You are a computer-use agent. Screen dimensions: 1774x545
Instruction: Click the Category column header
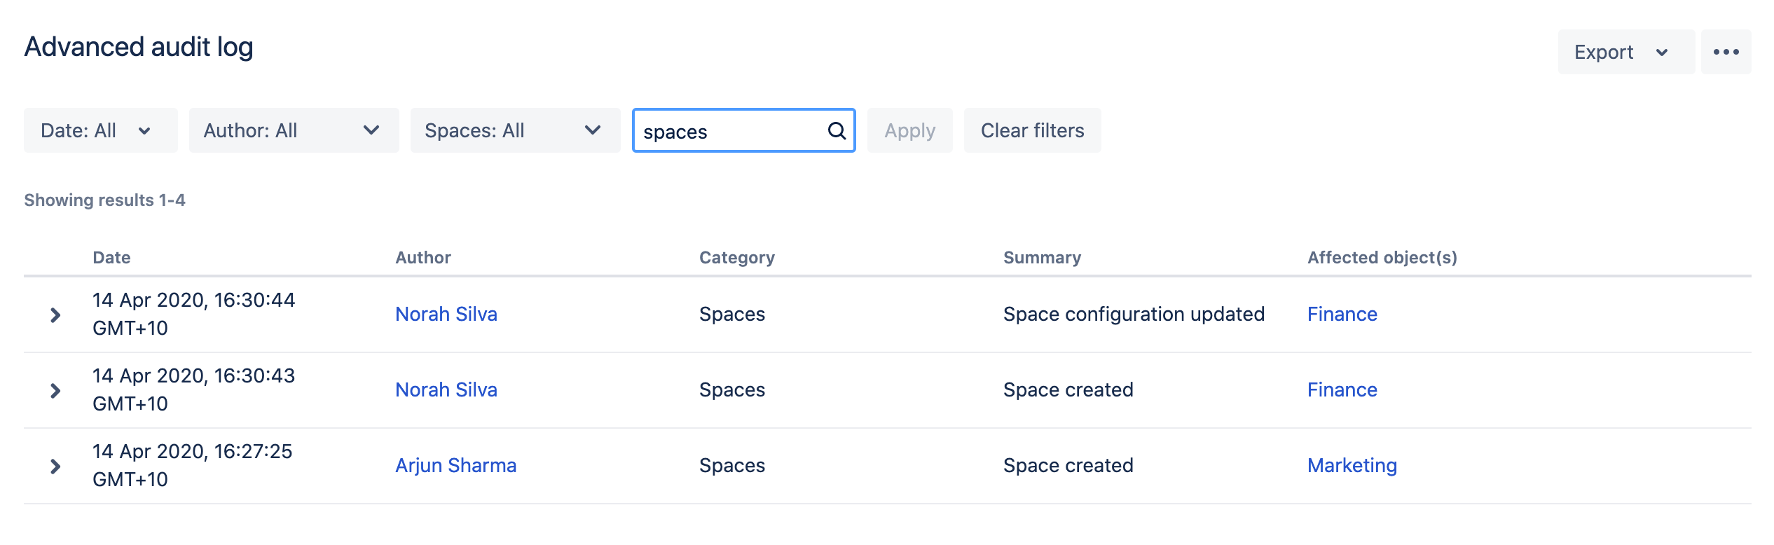click(x=736, y=257)
